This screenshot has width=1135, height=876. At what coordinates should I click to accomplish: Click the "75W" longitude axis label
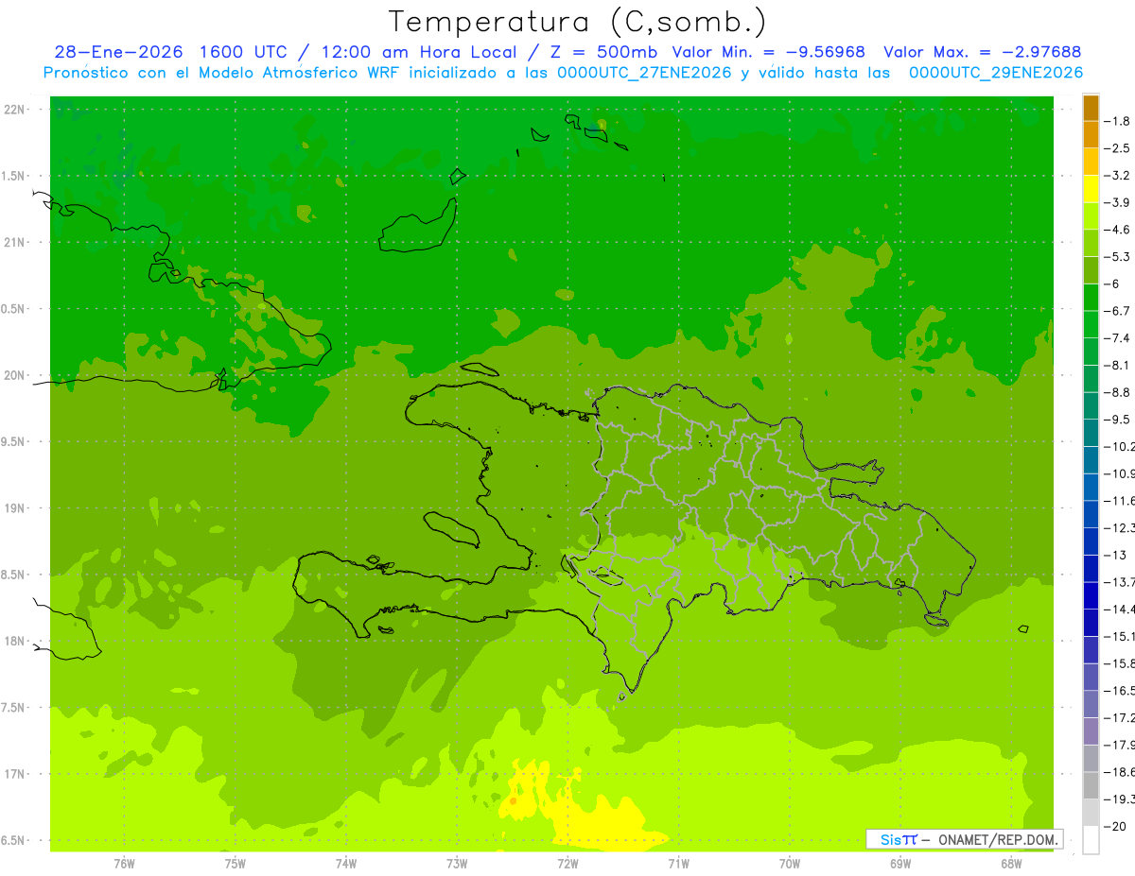pos(235,864)
